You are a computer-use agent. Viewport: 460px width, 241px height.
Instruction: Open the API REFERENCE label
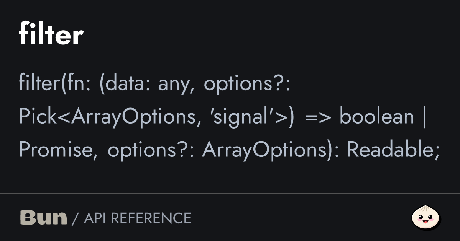[137, 218]
